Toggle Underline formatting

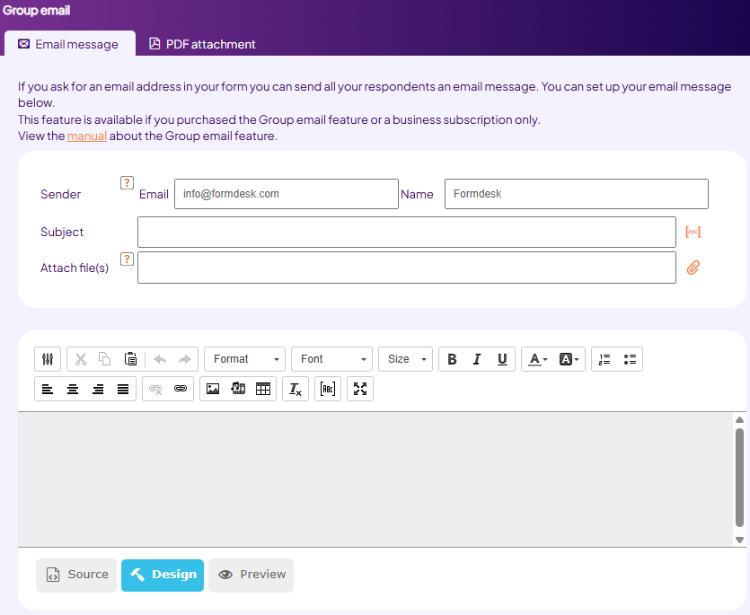pyautogui.click(x=502, y=359)
